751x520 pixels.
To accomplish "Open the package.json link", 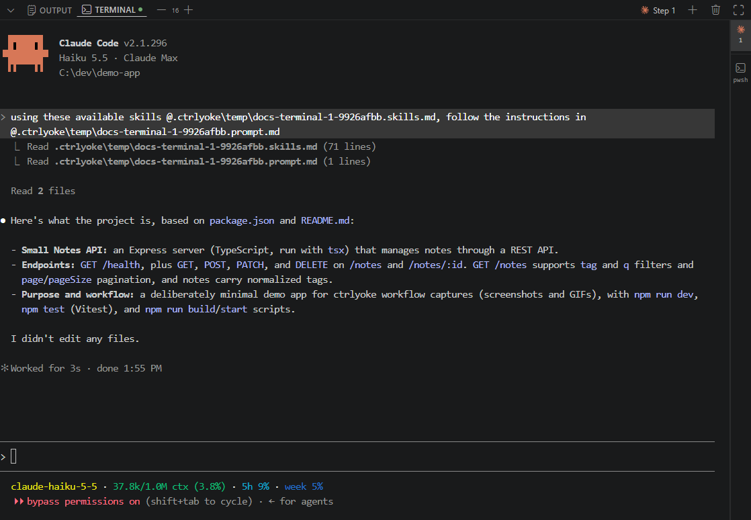I will pyautogui.click(x=242, y=221).
